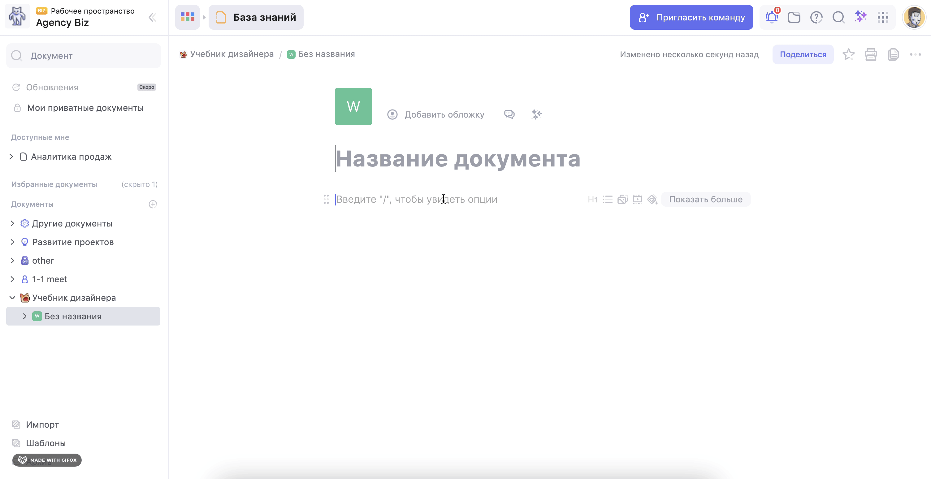Image resolution: width=931 pixels, height=479 pixels.
Task: Click workspace logo Agency Biz
Action: tap(17, 17)
